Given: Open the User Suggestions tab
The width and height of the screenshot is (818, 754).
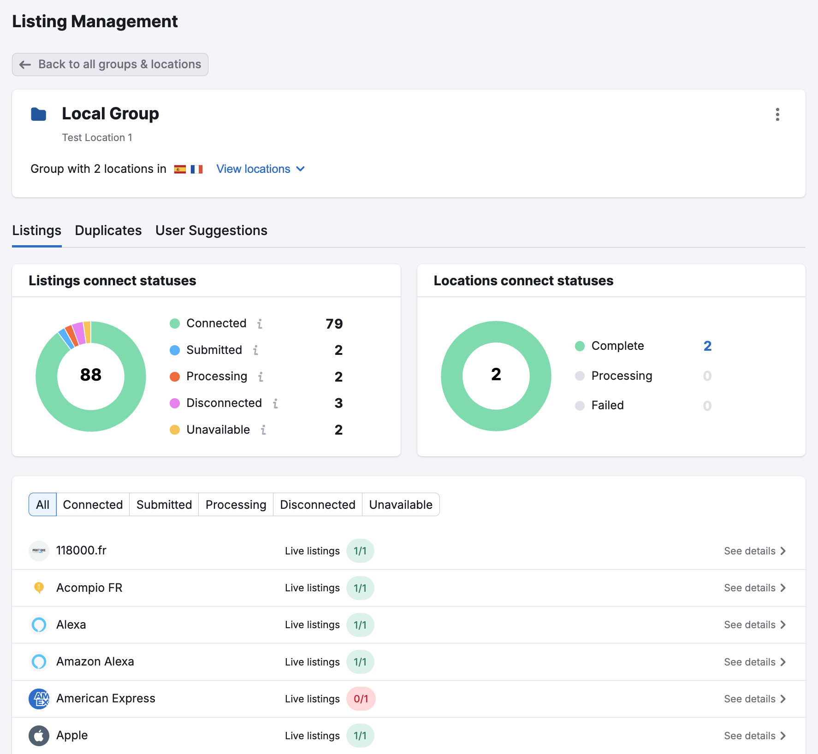Looking at the screenshot, I should 211,230.
